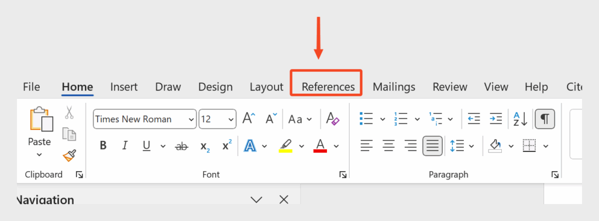
Task: Open the font name dropdown arrow
Action: (x=191, y=119)
